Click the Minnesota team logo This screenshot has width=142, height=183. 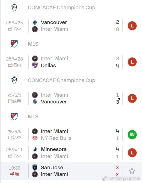(35, 149)
